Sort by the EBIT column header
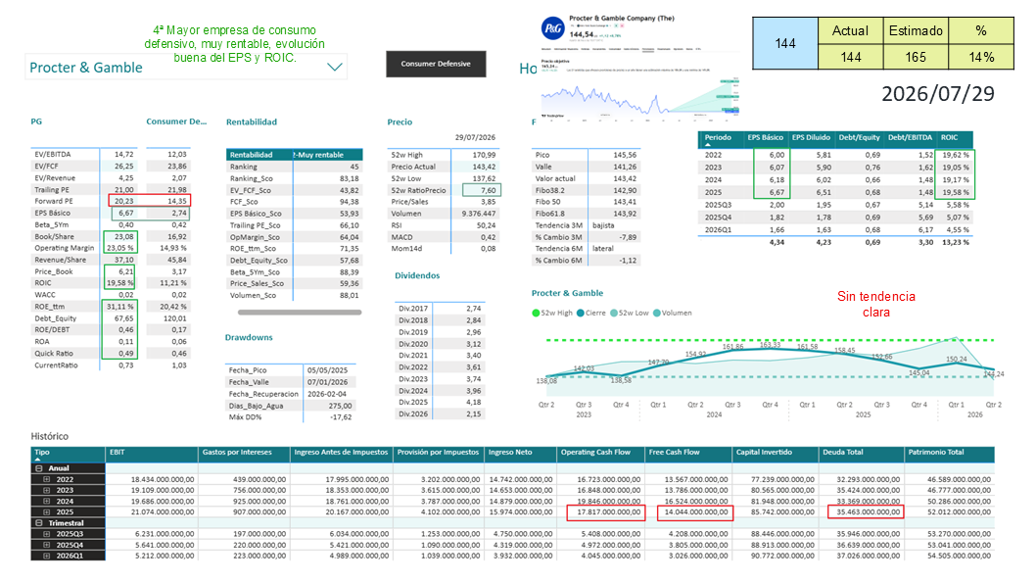 point(152,453)
